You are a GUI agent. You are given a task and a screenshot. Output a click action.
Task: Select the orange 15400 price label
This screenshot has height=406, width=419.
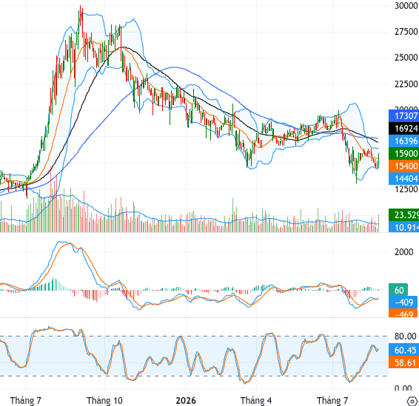(x=403, y=166)
